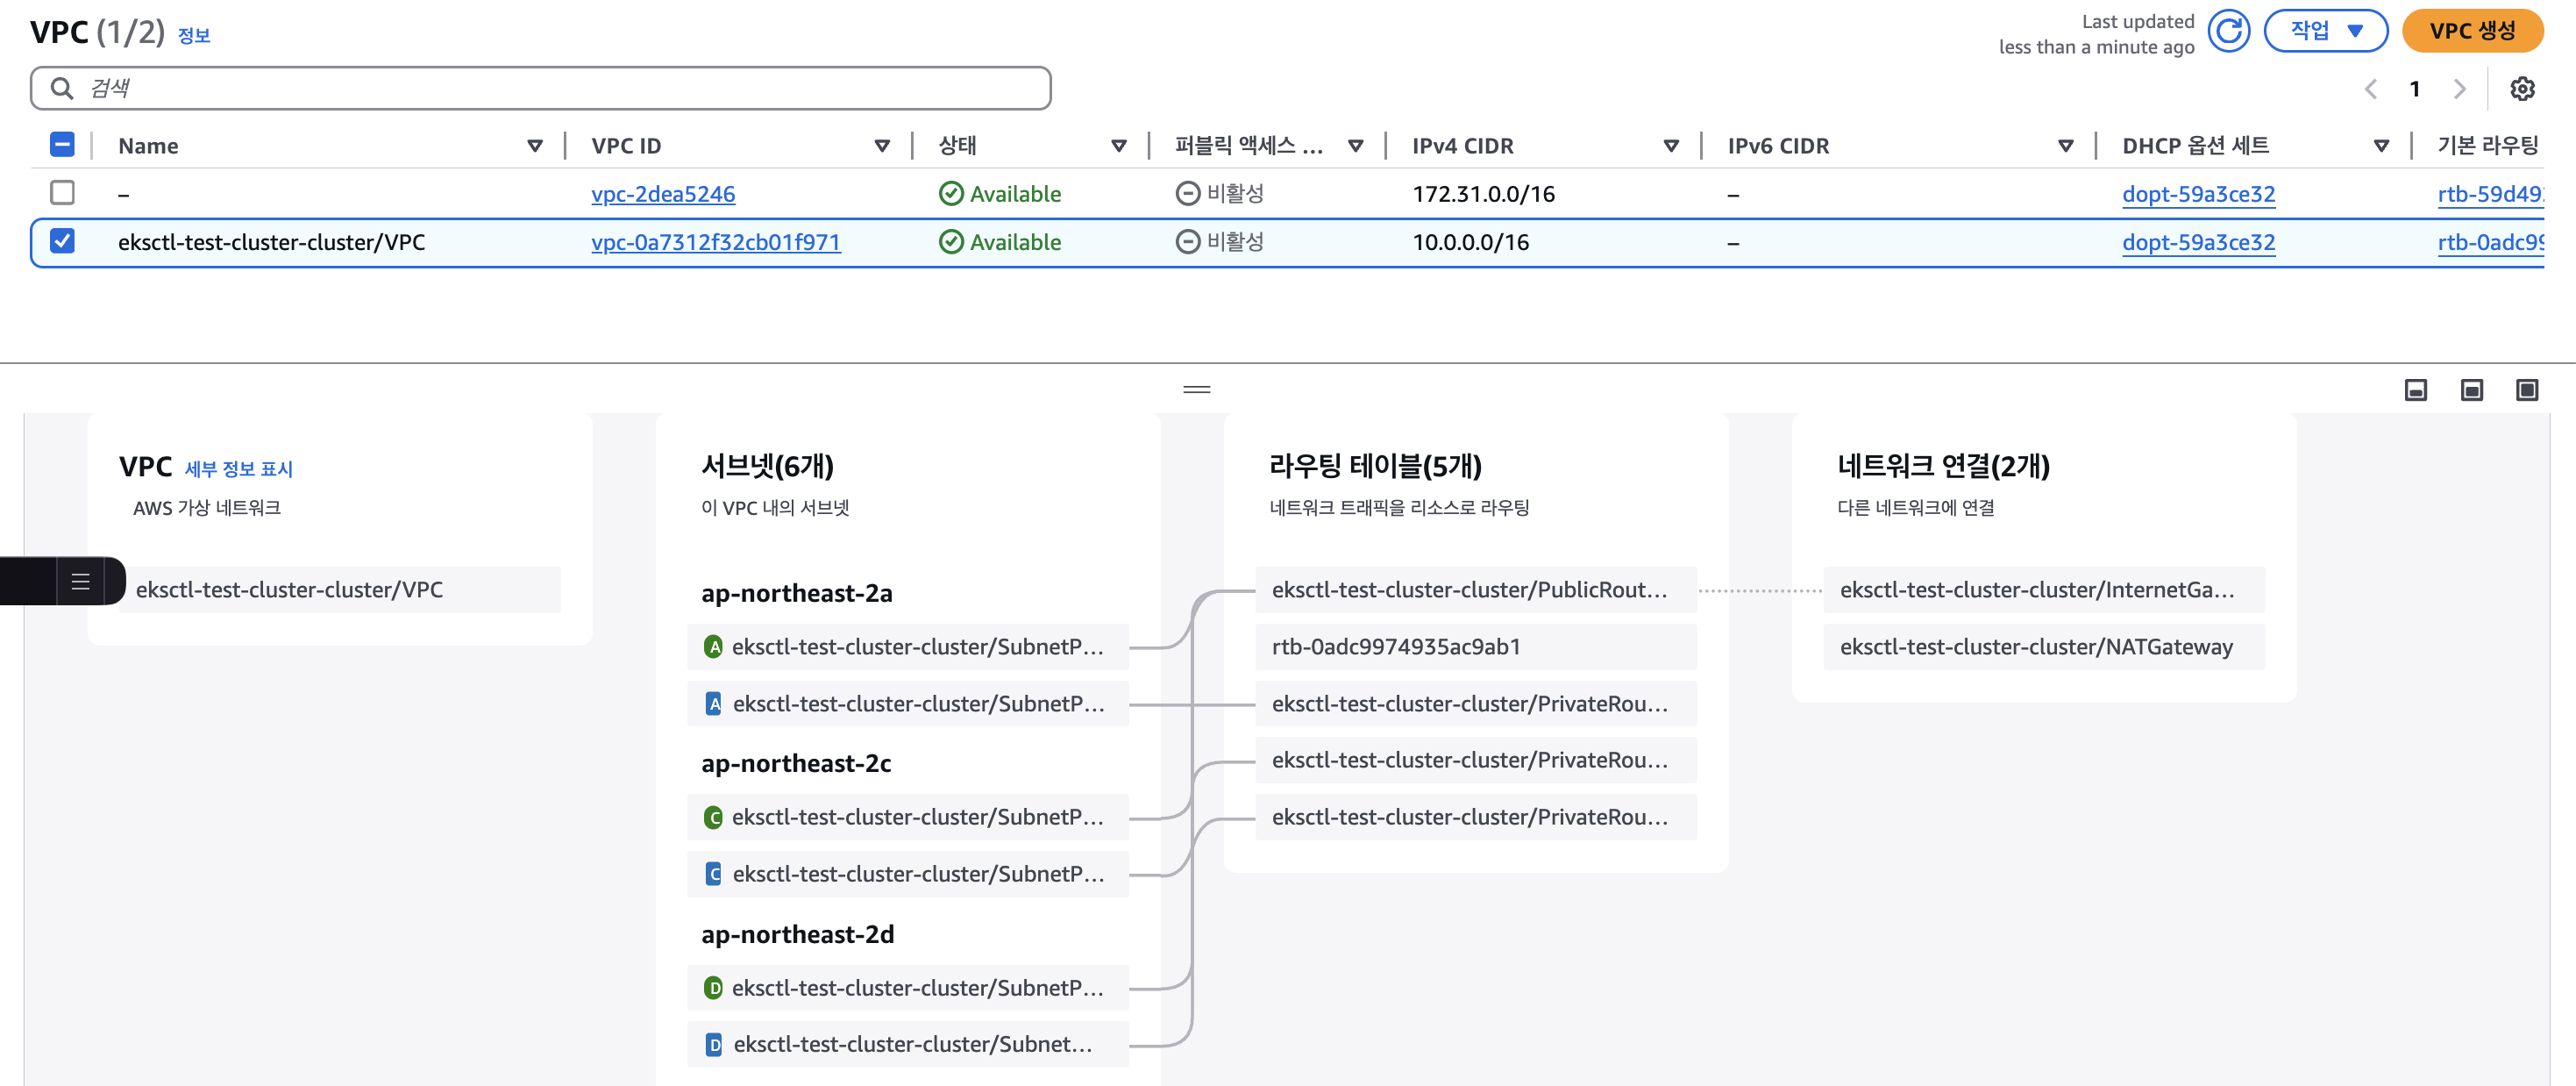Open table preferences gear icon
Viewport: 2576px width, 1086px height.
point(2522,89)
